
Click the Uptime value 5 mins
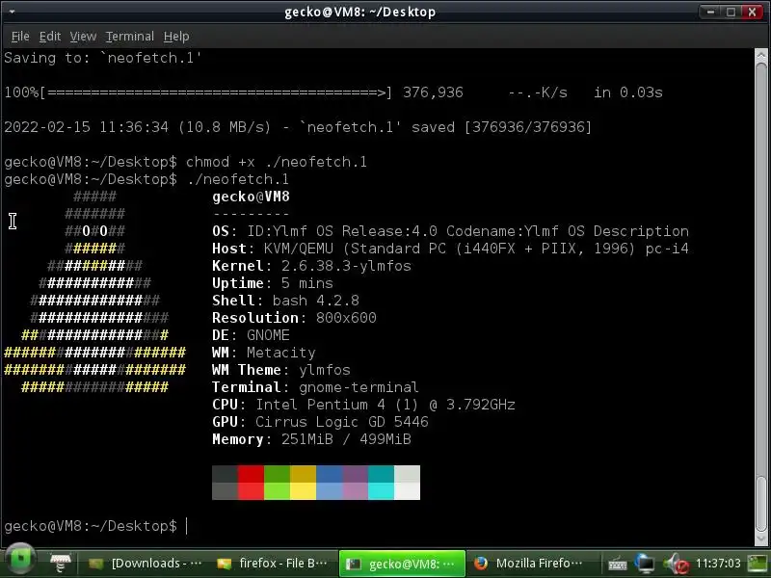coord(306,283)
